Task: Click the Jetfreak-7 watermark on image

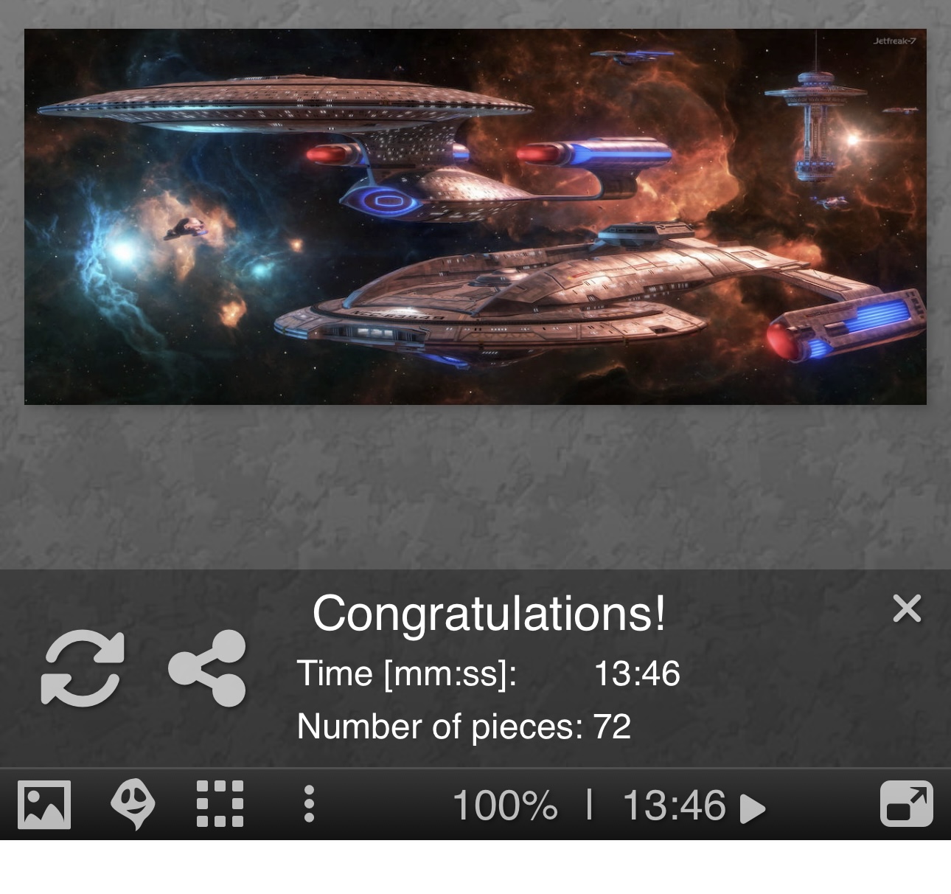Action: tap(894, 41)
